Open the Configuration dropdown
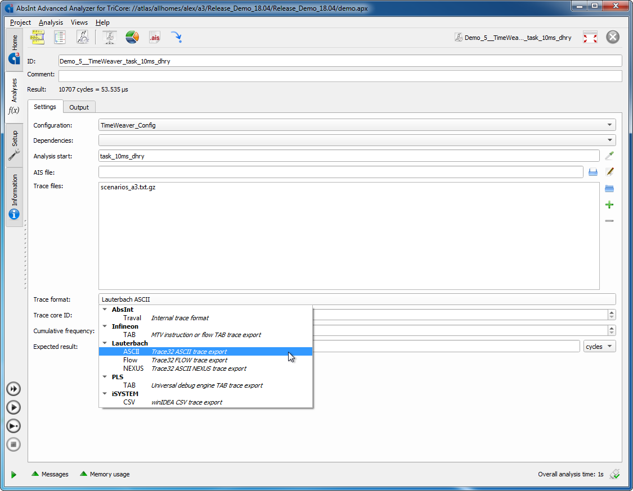The image size is (633, 491). [357, 125]
